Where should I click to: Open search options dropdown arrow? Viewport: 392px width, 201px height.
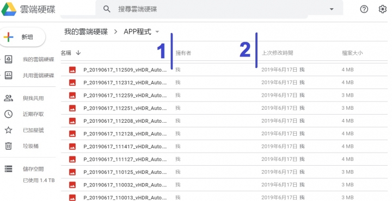click(332, 9)
